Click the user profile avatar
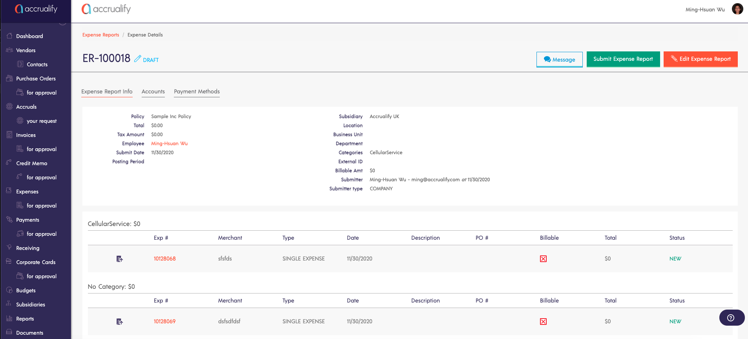748x339 pixels. [737, 9]
